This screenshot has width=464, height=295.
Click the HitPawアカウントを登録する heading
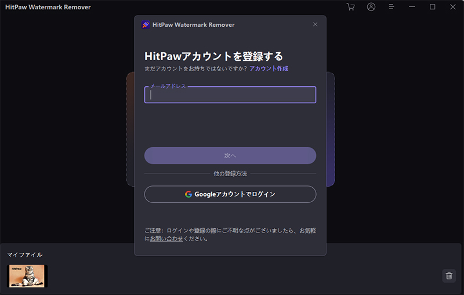pos(213,56)
